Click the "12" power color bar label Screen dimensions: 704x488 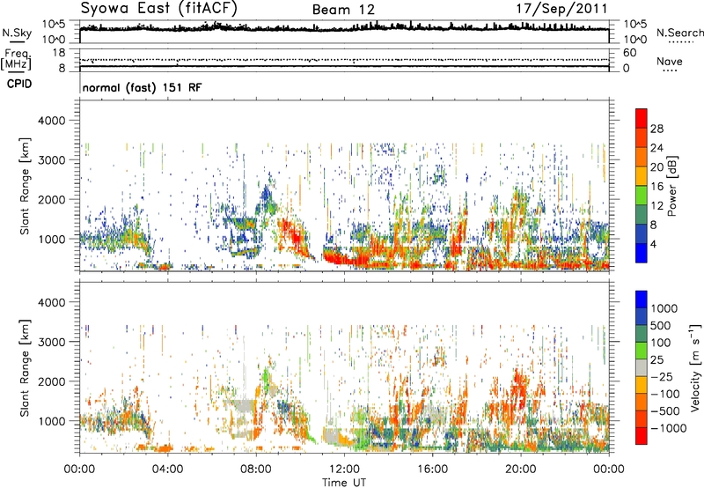point(656,206)
